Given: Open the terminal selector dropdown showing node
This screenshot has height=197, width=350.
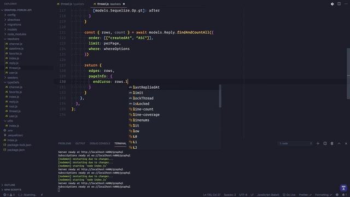Looking at the screenshot, I should [x=295, y=143].
